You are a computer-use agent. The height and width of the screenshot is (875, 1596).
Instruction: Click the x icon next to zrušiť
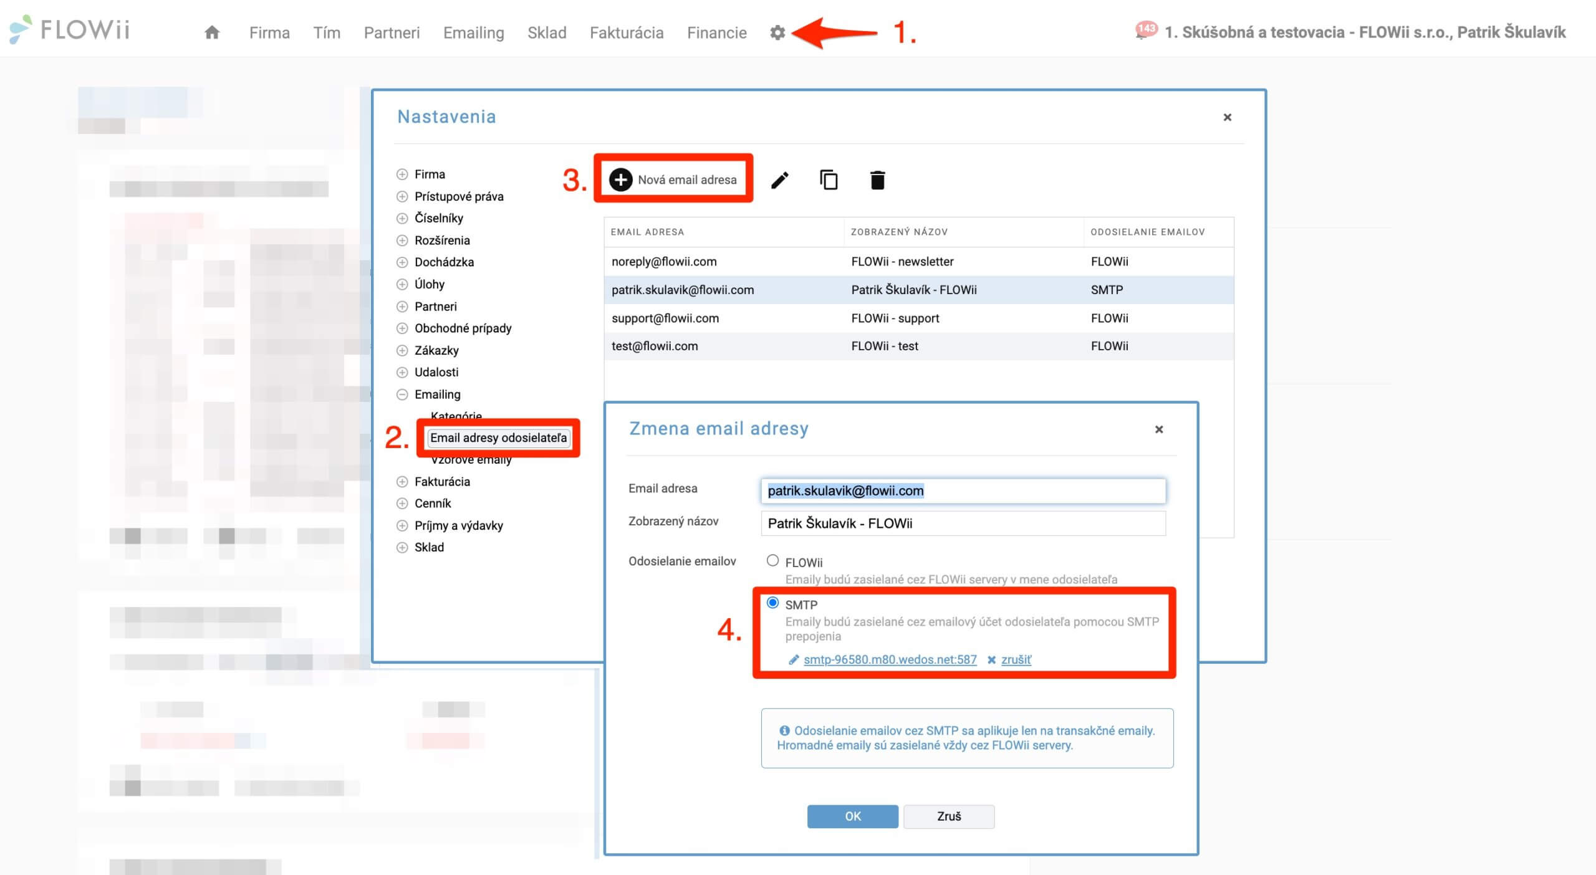click(x=991, y=659)
